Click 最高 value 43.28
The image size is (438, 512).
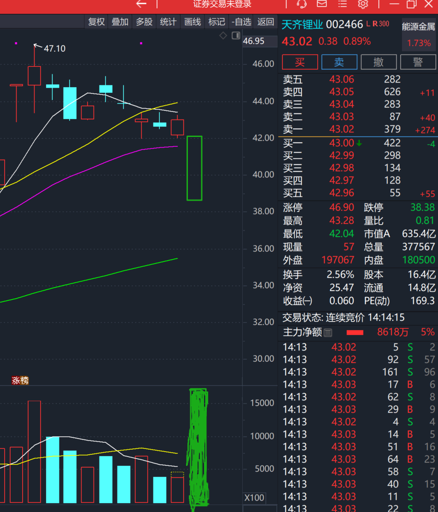pos(341,221)
